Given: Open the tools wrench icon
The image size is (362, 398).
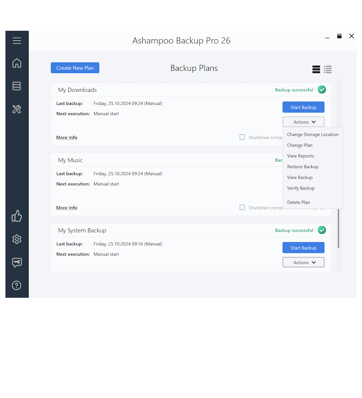Looking at the screenshot, I should (17, 109).
